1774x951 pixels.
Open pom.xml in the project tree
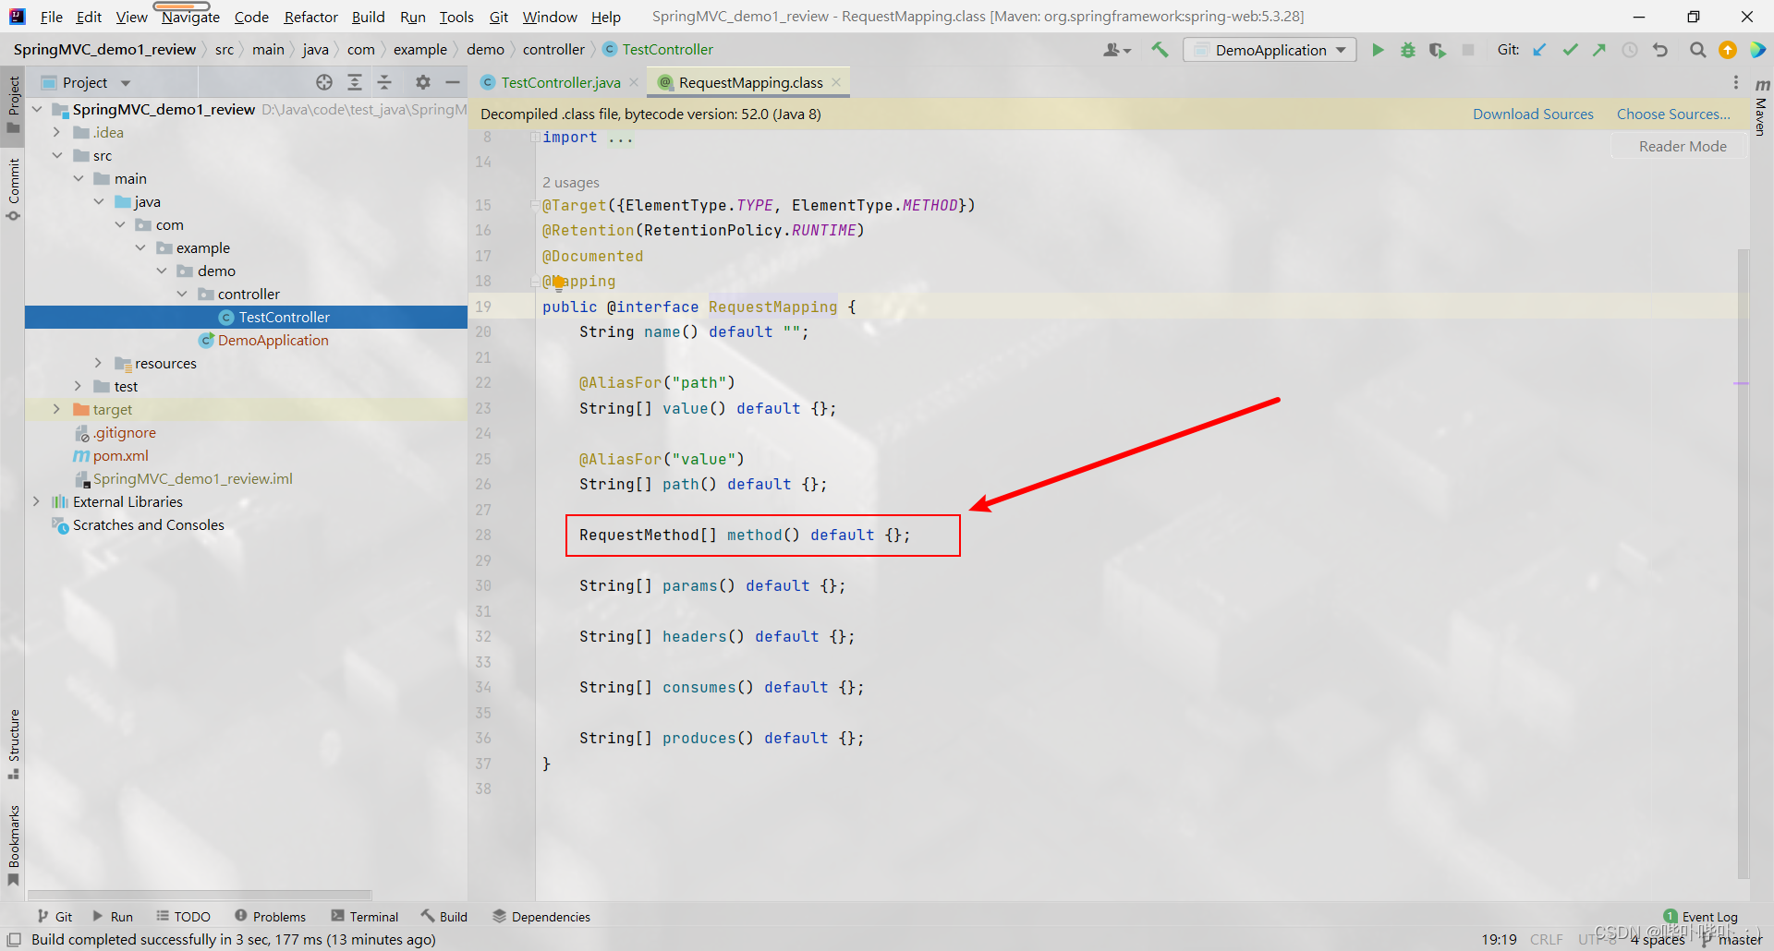(x=120, y=455)
